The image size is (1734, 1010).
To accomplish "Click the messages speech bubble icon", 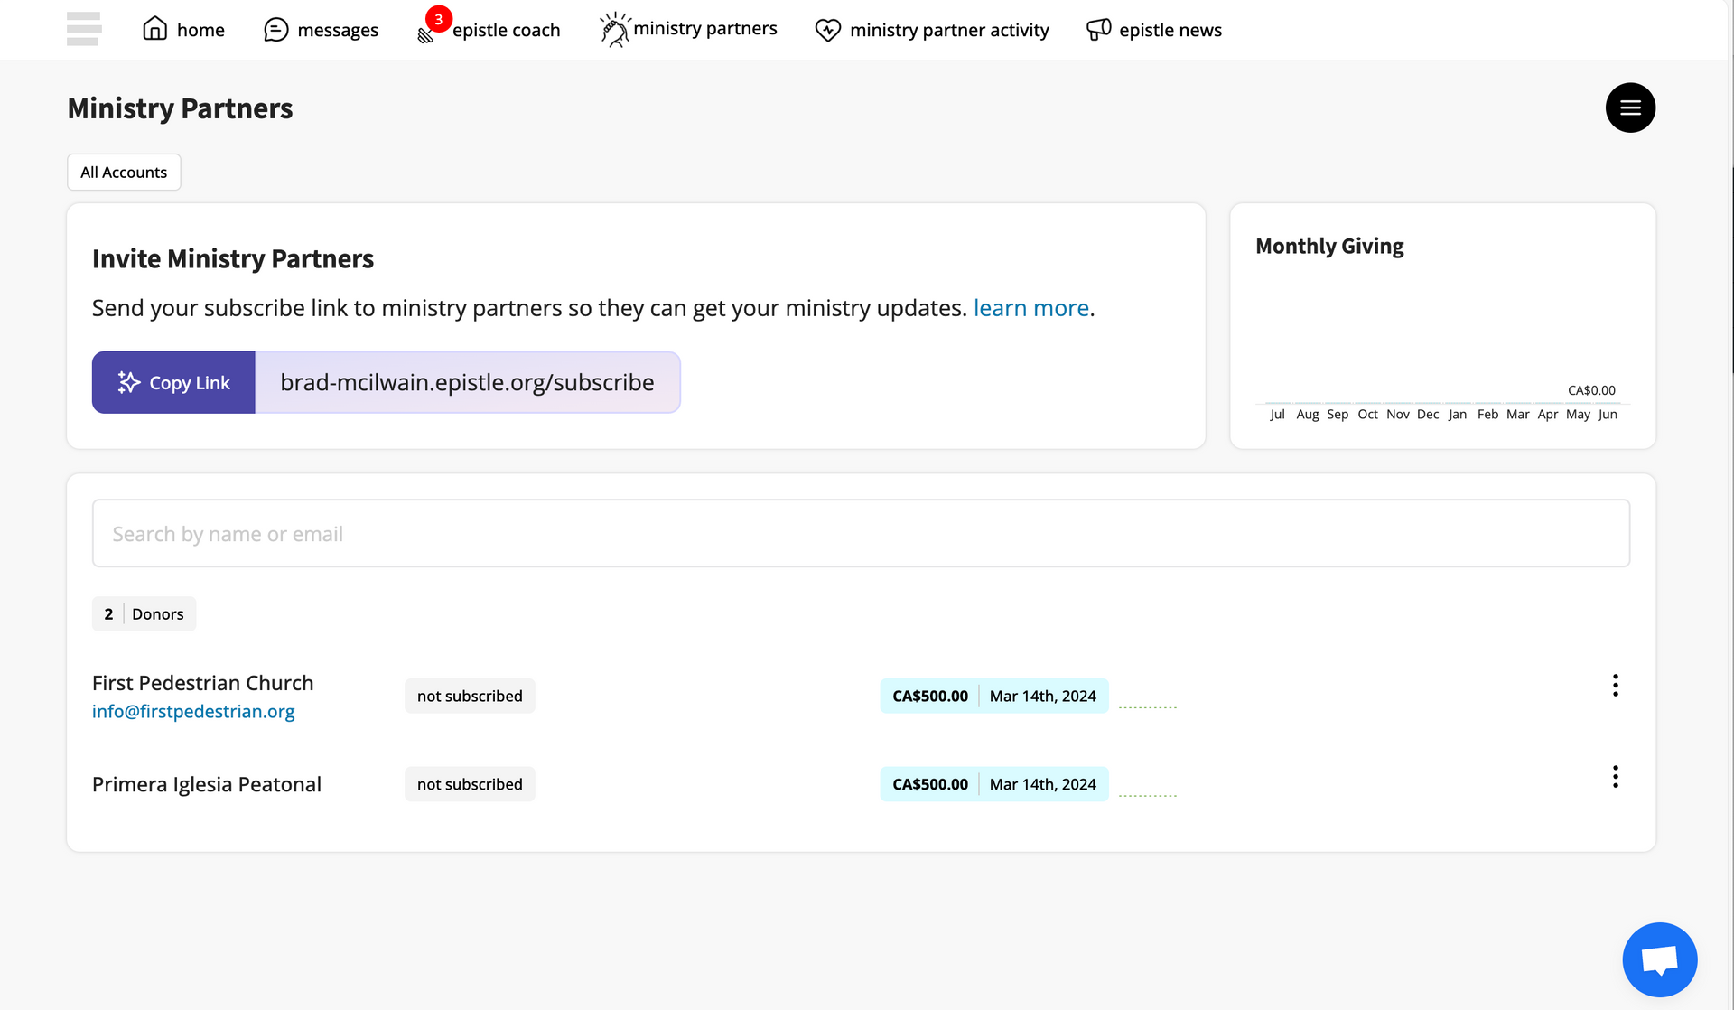I will [276, 30].
